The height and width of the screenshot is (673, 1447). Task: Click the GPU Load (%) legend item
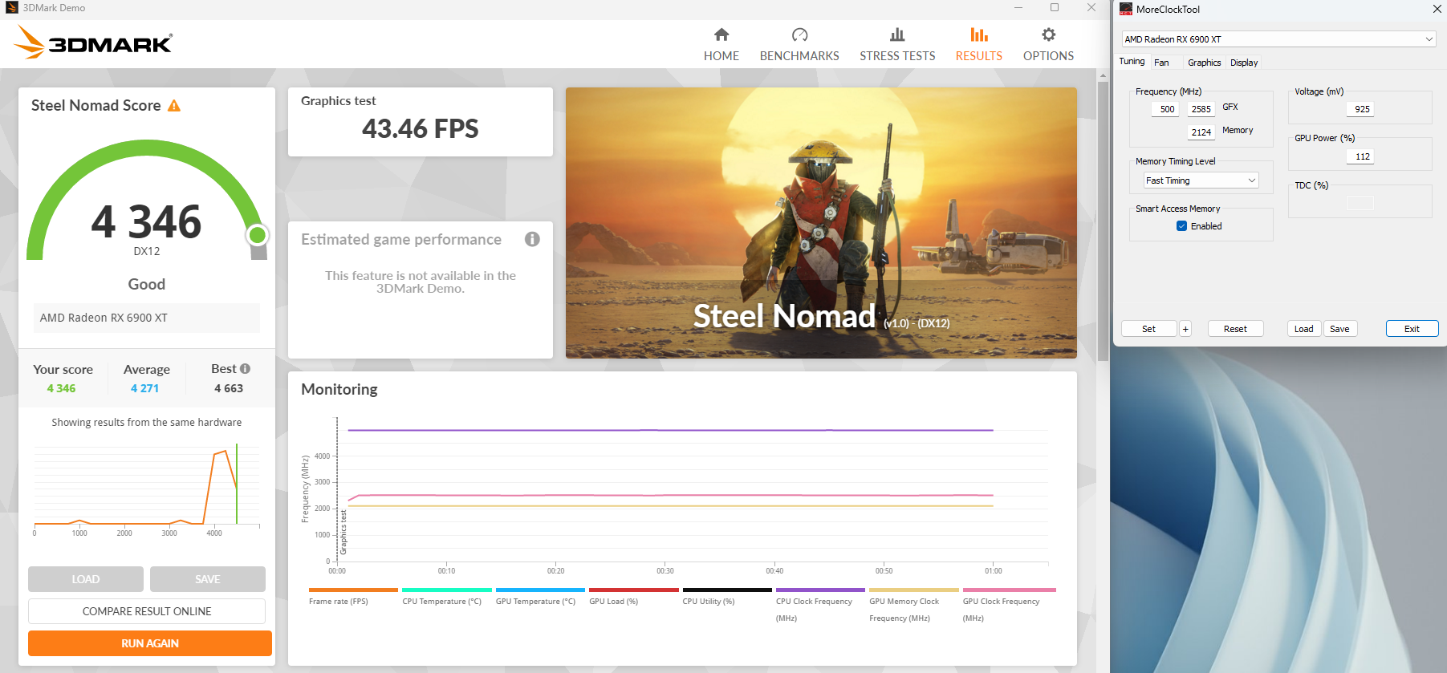click(x=634, y=597)
